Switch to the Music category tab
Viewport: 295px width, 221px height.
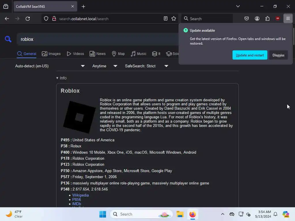click(x=139, y=54)
